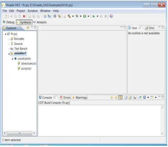Image resolution: width=168 pixels, height=147 pixels.
Task: Click the New Project toolbar icon
Action: (x=6, y=16)
